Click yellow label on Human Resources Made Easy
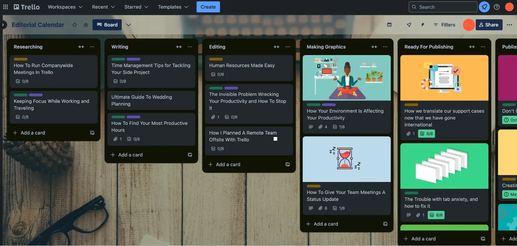 click(x=216, y=59)
